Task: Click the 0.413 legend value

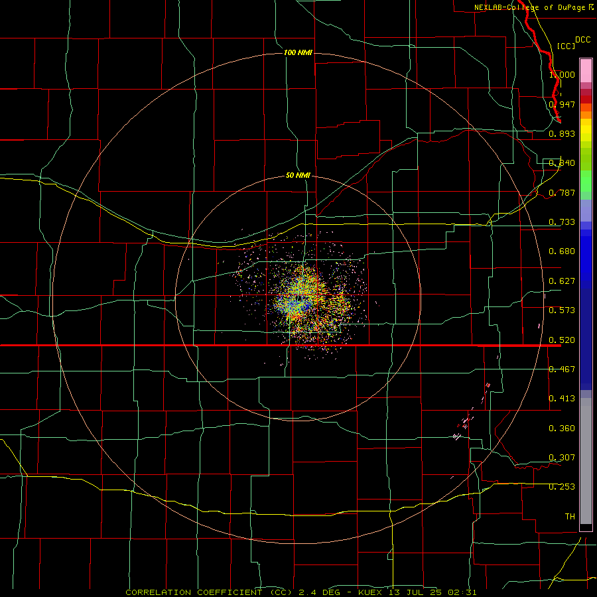Action: tap(562, 399)
